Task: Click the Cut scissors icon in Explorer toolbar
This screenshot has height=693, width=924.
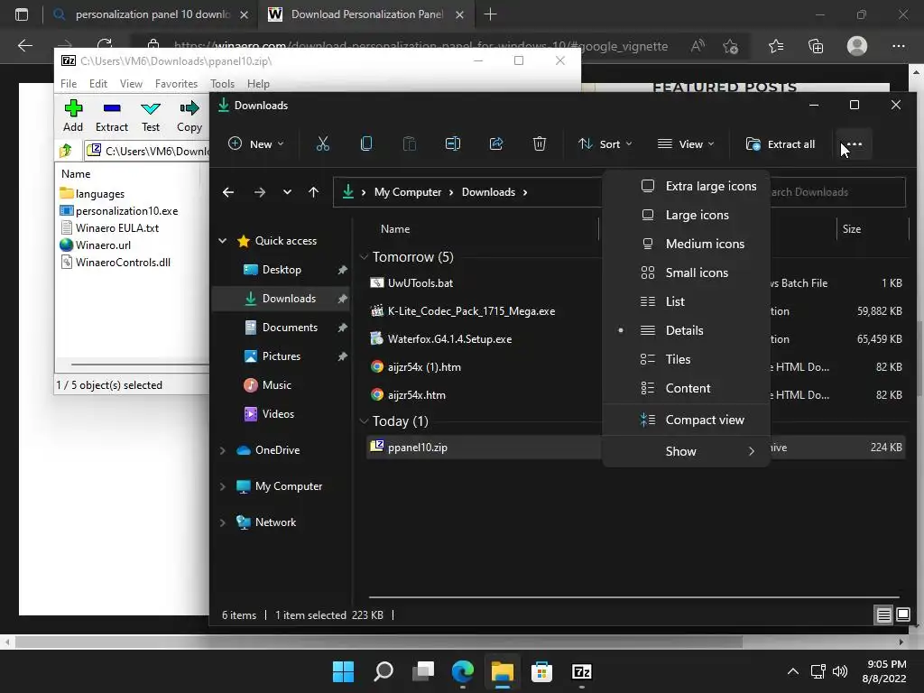Action: point(322,143)
